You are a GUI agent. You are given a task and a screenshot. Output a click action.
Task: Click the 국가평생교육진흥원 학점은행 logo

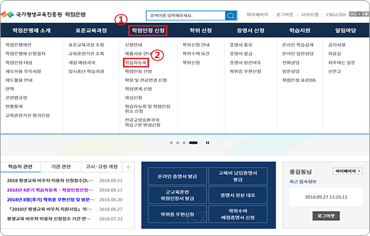point(43,15)
